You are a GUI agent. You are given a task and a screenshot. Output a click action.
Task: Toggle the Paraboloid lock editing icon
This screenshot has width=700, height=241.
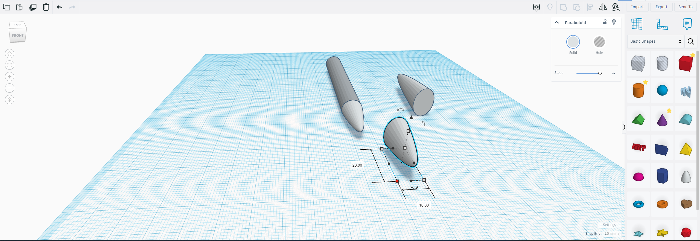click(x=605, y=22)
